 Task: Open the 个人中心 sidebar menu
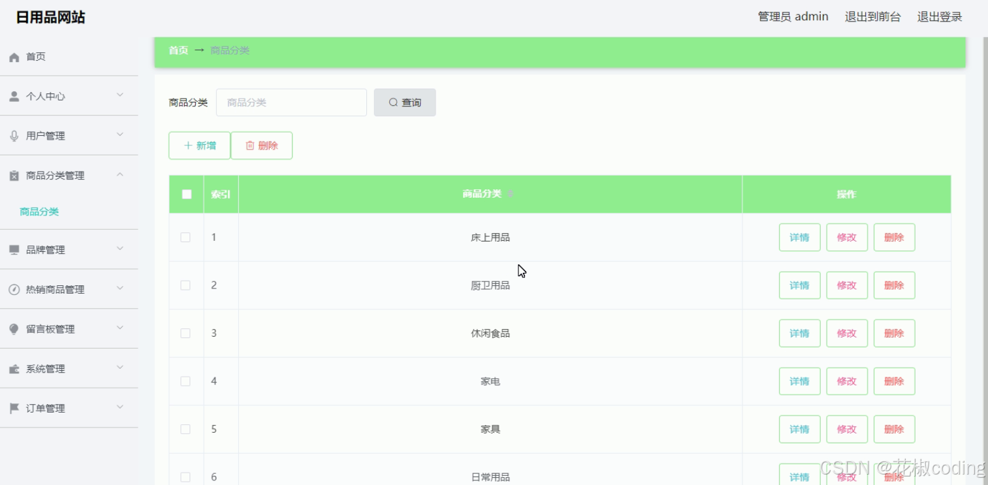point(69,96)
